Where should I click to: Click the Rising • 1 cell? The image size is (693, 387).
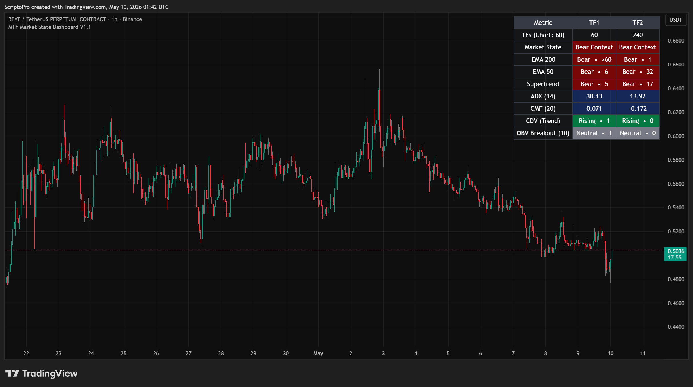pos(594,121)
